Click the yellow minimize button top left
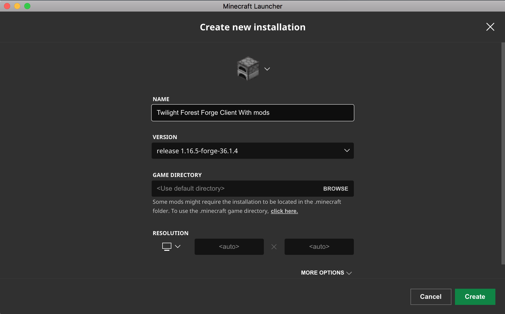Viewport: 505px width, 314px height. tap(17, 6)
